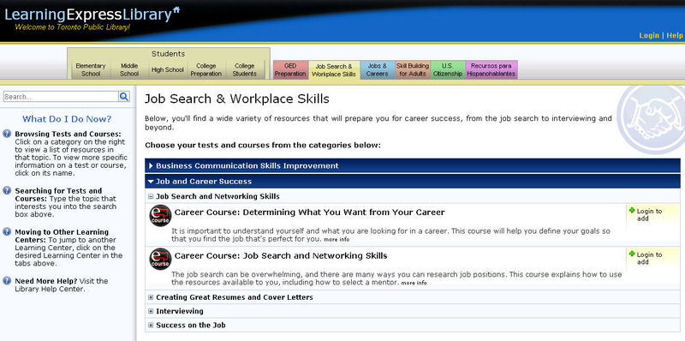
Task: Open Career Course: Determining What You Want title
Action: [309, 212]
